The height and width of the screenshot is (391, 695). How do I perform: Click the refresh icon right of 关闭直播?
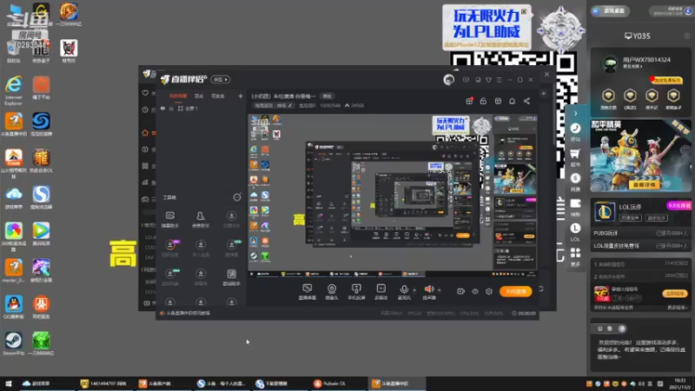coord(540,289)
